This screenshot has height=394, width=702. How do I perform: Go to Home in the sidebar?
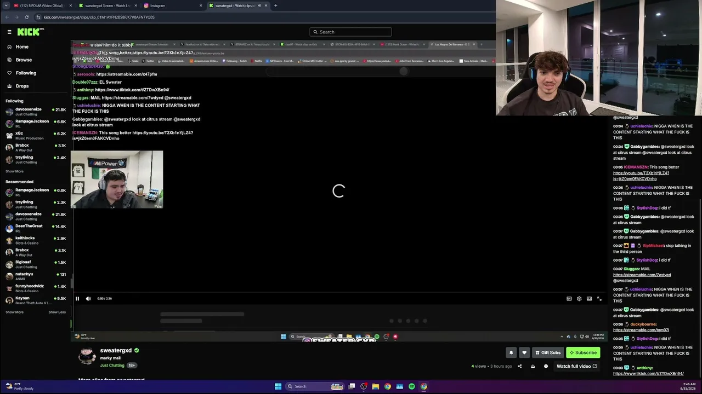coord(22,47)
